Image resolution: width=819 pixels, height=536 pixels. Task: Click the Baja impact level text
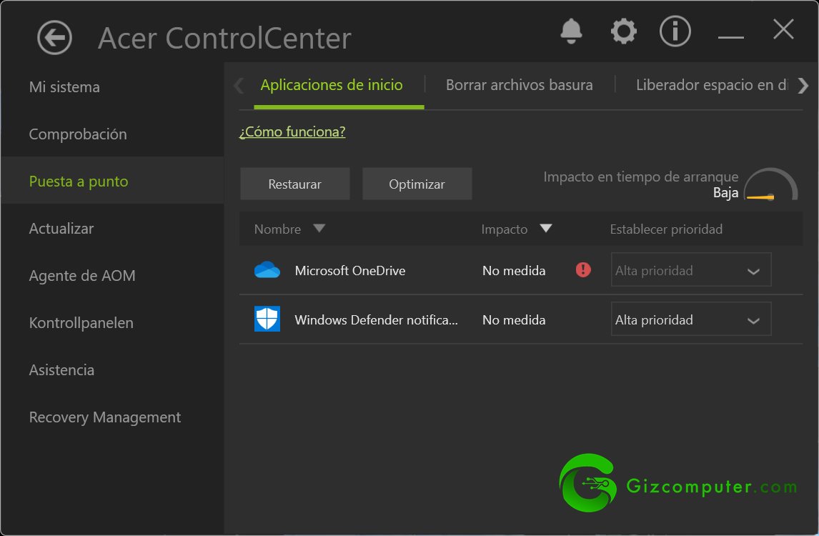coord(725,193)
